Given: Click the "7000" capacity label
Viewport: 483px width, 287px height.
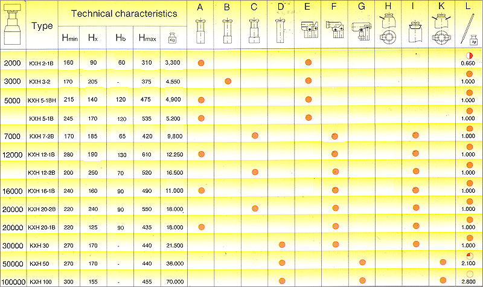Looking at the screenshot, I should [x=12, y=137].
